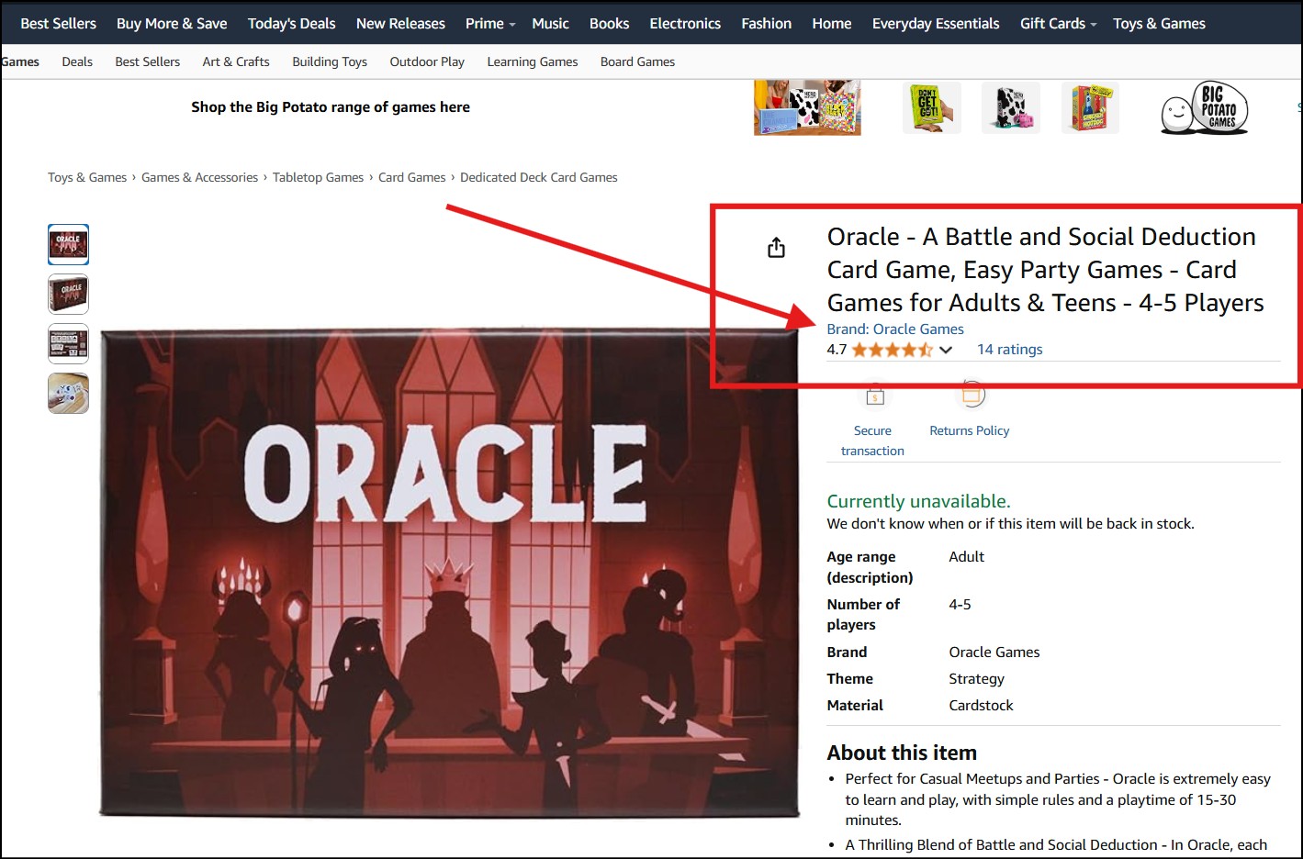The height and width of the screenshot is (859, 1303).
Task: Click the share icon beside product title
Action: point(776,248)
